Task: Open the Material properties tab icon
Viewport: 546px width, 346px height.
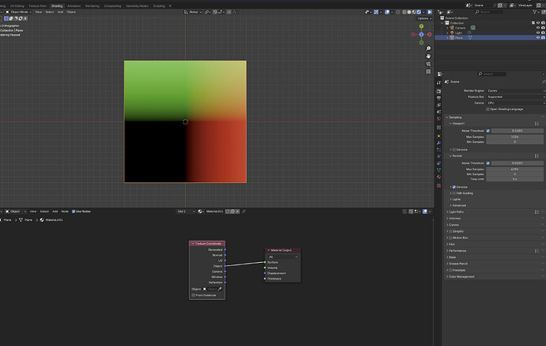Action: [x=438, y=177]
